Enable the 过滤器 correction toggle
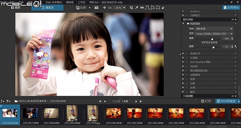 187,58
